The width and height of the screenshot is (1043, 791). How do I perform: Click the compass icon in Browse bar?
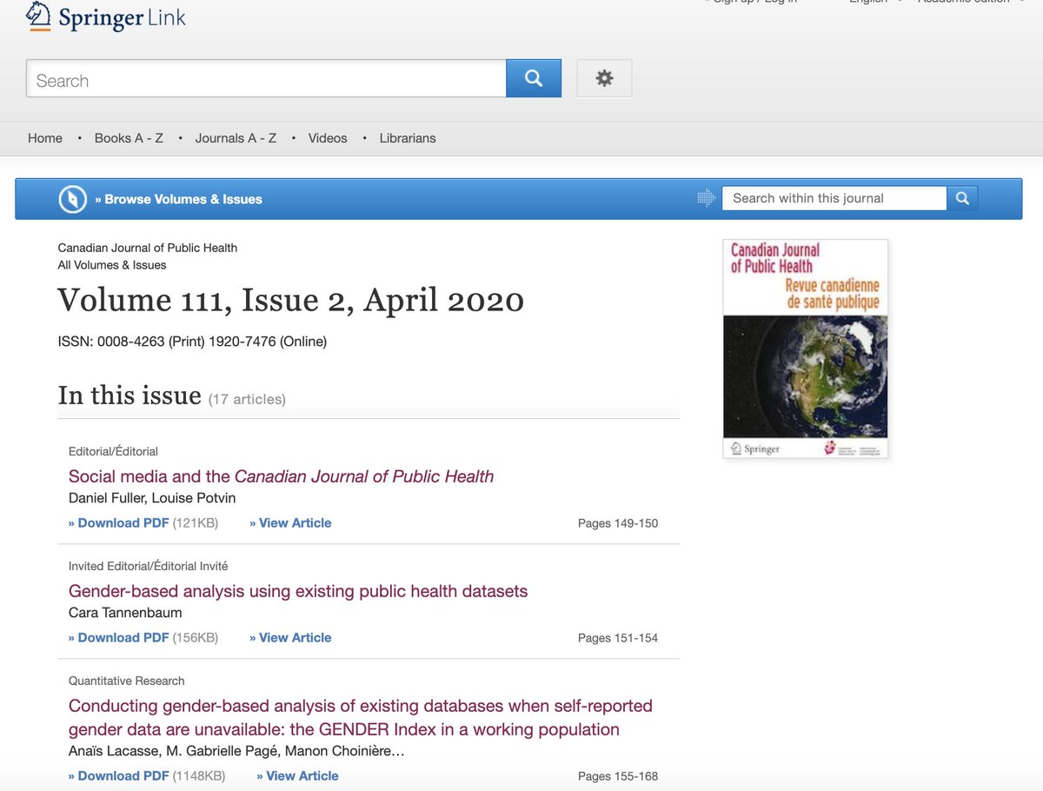pyautogui.click(x=73, y=199)
